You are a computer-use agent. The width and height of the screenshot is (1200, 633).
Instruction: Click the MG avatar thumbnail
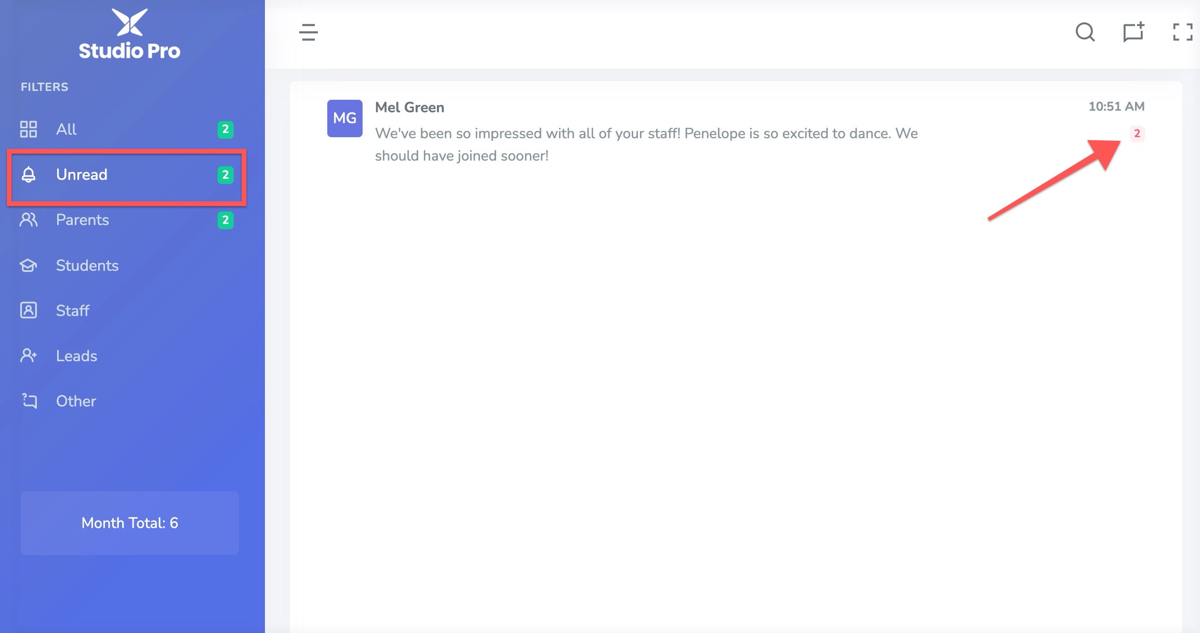344,118
